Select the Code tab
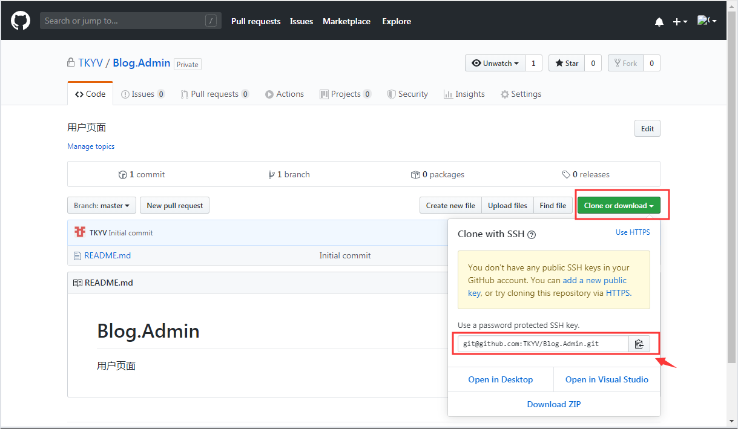The height and width of the screenshot is (429, 738). [90, 94]
